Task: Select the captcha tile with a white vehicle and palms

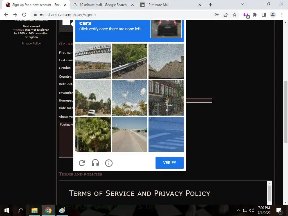Action: coord(93,98)
